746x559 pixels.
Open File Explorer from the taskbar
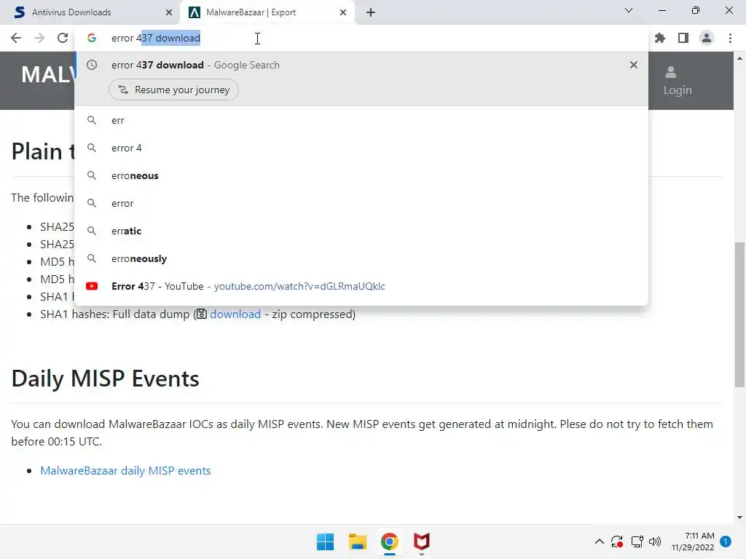(x=357, y=542)
